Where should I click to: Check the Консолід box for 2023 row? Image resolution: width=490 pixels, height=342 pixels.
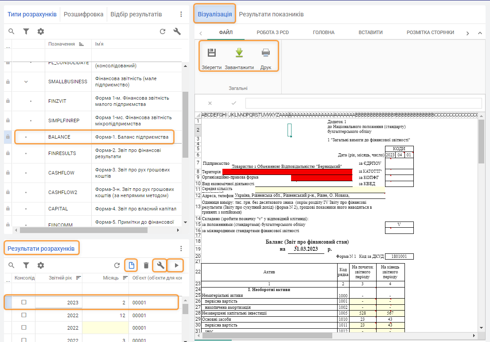[24, 302]
